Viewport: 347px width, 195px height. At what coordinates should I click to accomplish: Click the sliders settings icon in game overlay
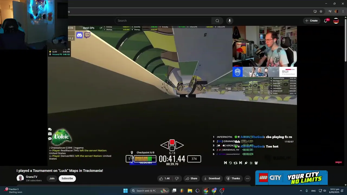(x=251, y=163)
